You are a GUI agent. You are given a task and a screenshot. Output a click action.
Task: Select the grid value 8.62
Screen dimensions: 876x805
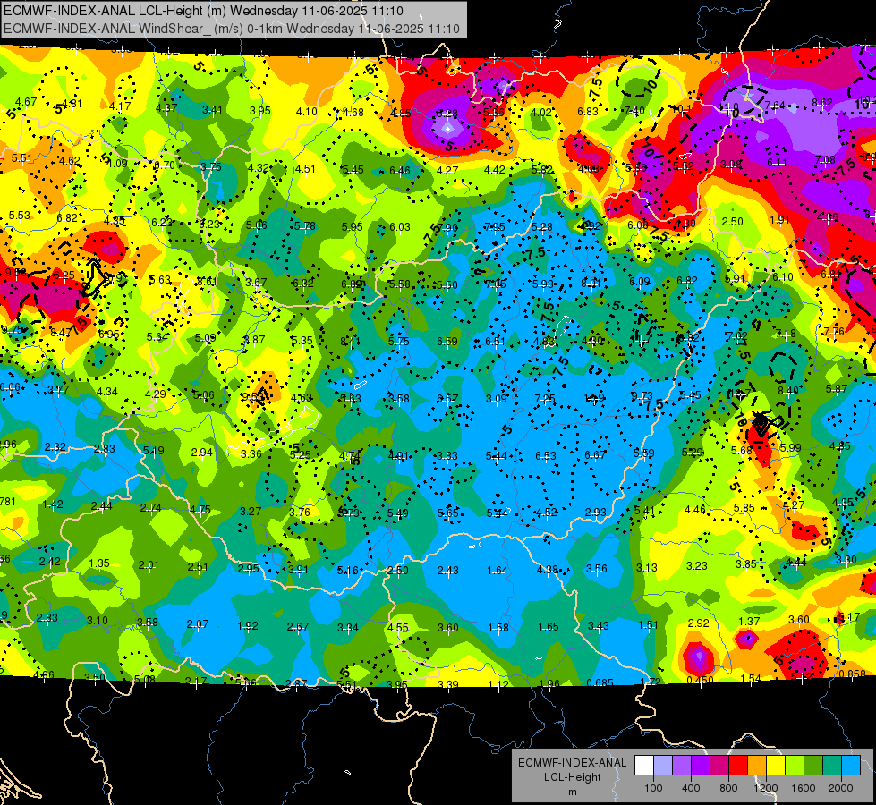tap(821, 103)
